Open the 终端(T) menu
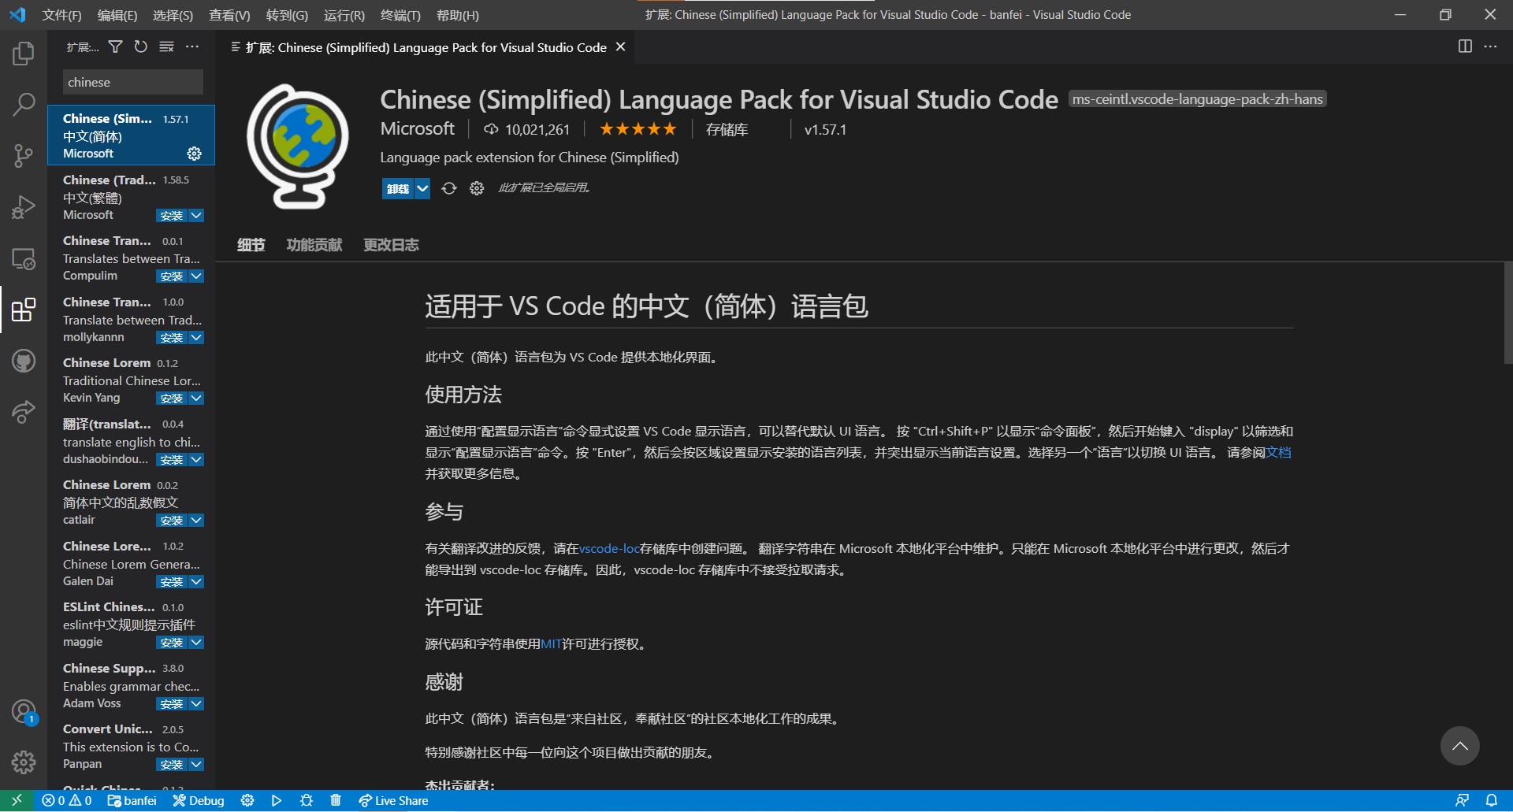 point(400,15)
